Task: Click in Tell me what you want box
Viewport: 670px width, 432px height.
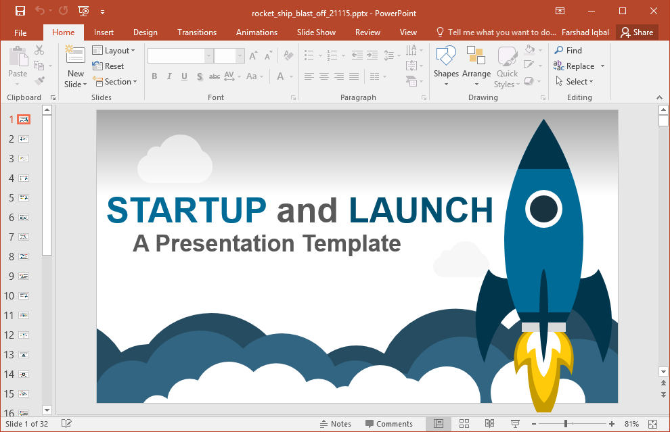Action: click(496, 32)
